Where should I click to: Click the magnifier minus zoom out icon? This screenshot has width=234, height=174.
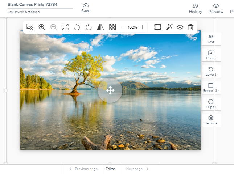[x=54, y=27]
